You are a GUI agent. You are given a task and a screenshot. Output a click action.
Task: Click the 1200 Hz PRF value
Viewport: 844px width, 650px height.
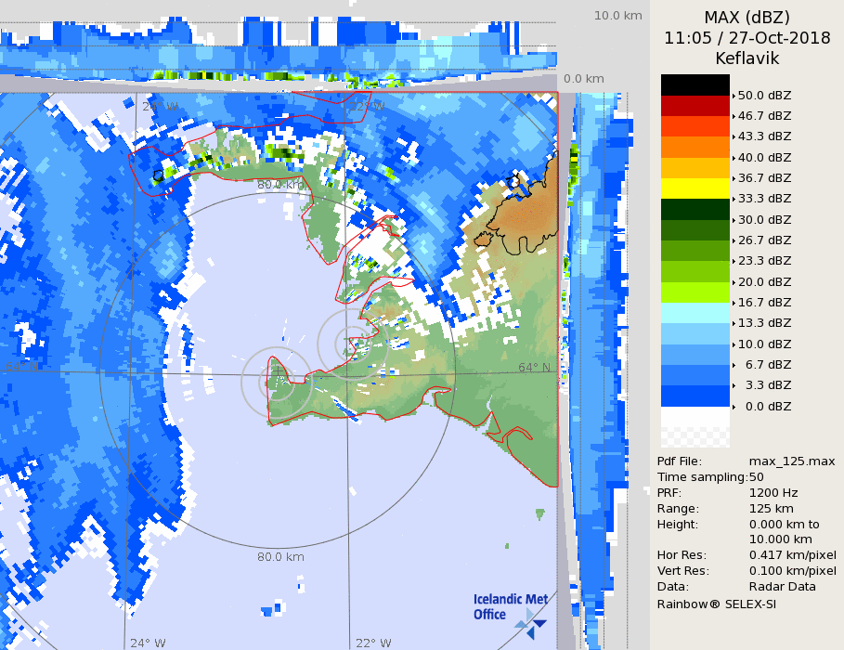click(773, 493)
